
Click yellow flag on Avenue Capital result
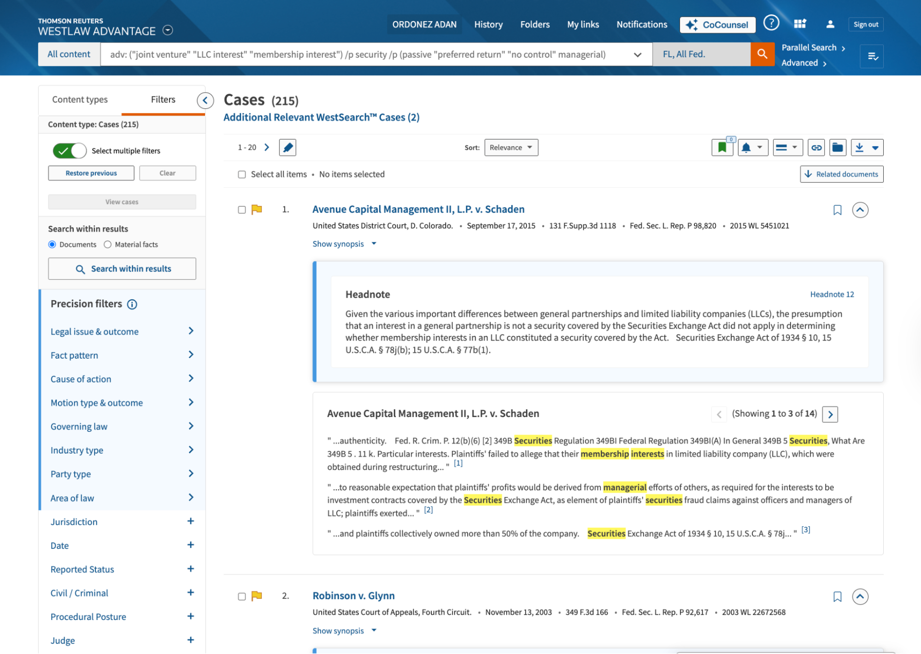257,210
